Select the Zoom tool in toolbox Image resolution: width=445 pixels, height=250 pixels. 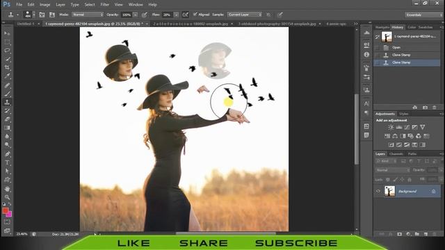coord(7,197)
